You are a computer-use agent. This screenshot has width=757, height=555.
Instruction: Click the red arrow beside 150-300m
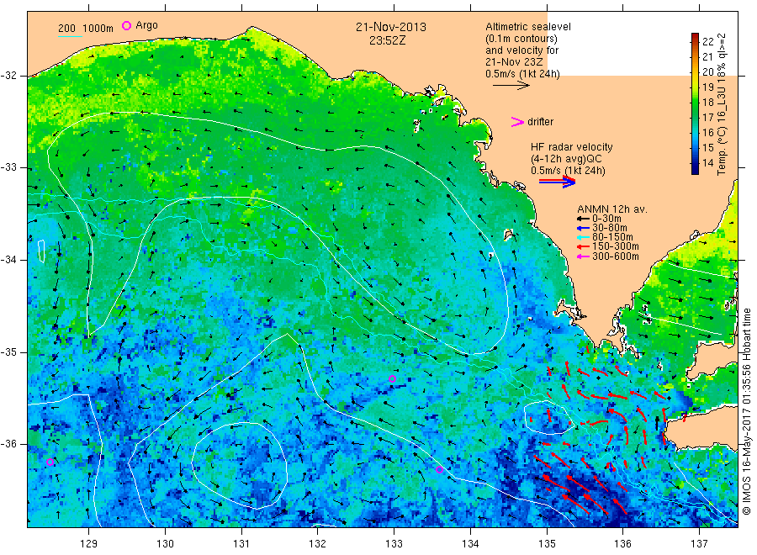pos(583,246)
